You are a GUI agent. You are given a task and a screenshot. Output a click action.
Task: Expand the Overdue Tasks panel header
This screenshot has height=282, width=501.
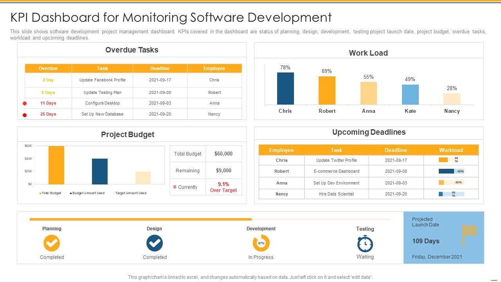tap(132, 50)
